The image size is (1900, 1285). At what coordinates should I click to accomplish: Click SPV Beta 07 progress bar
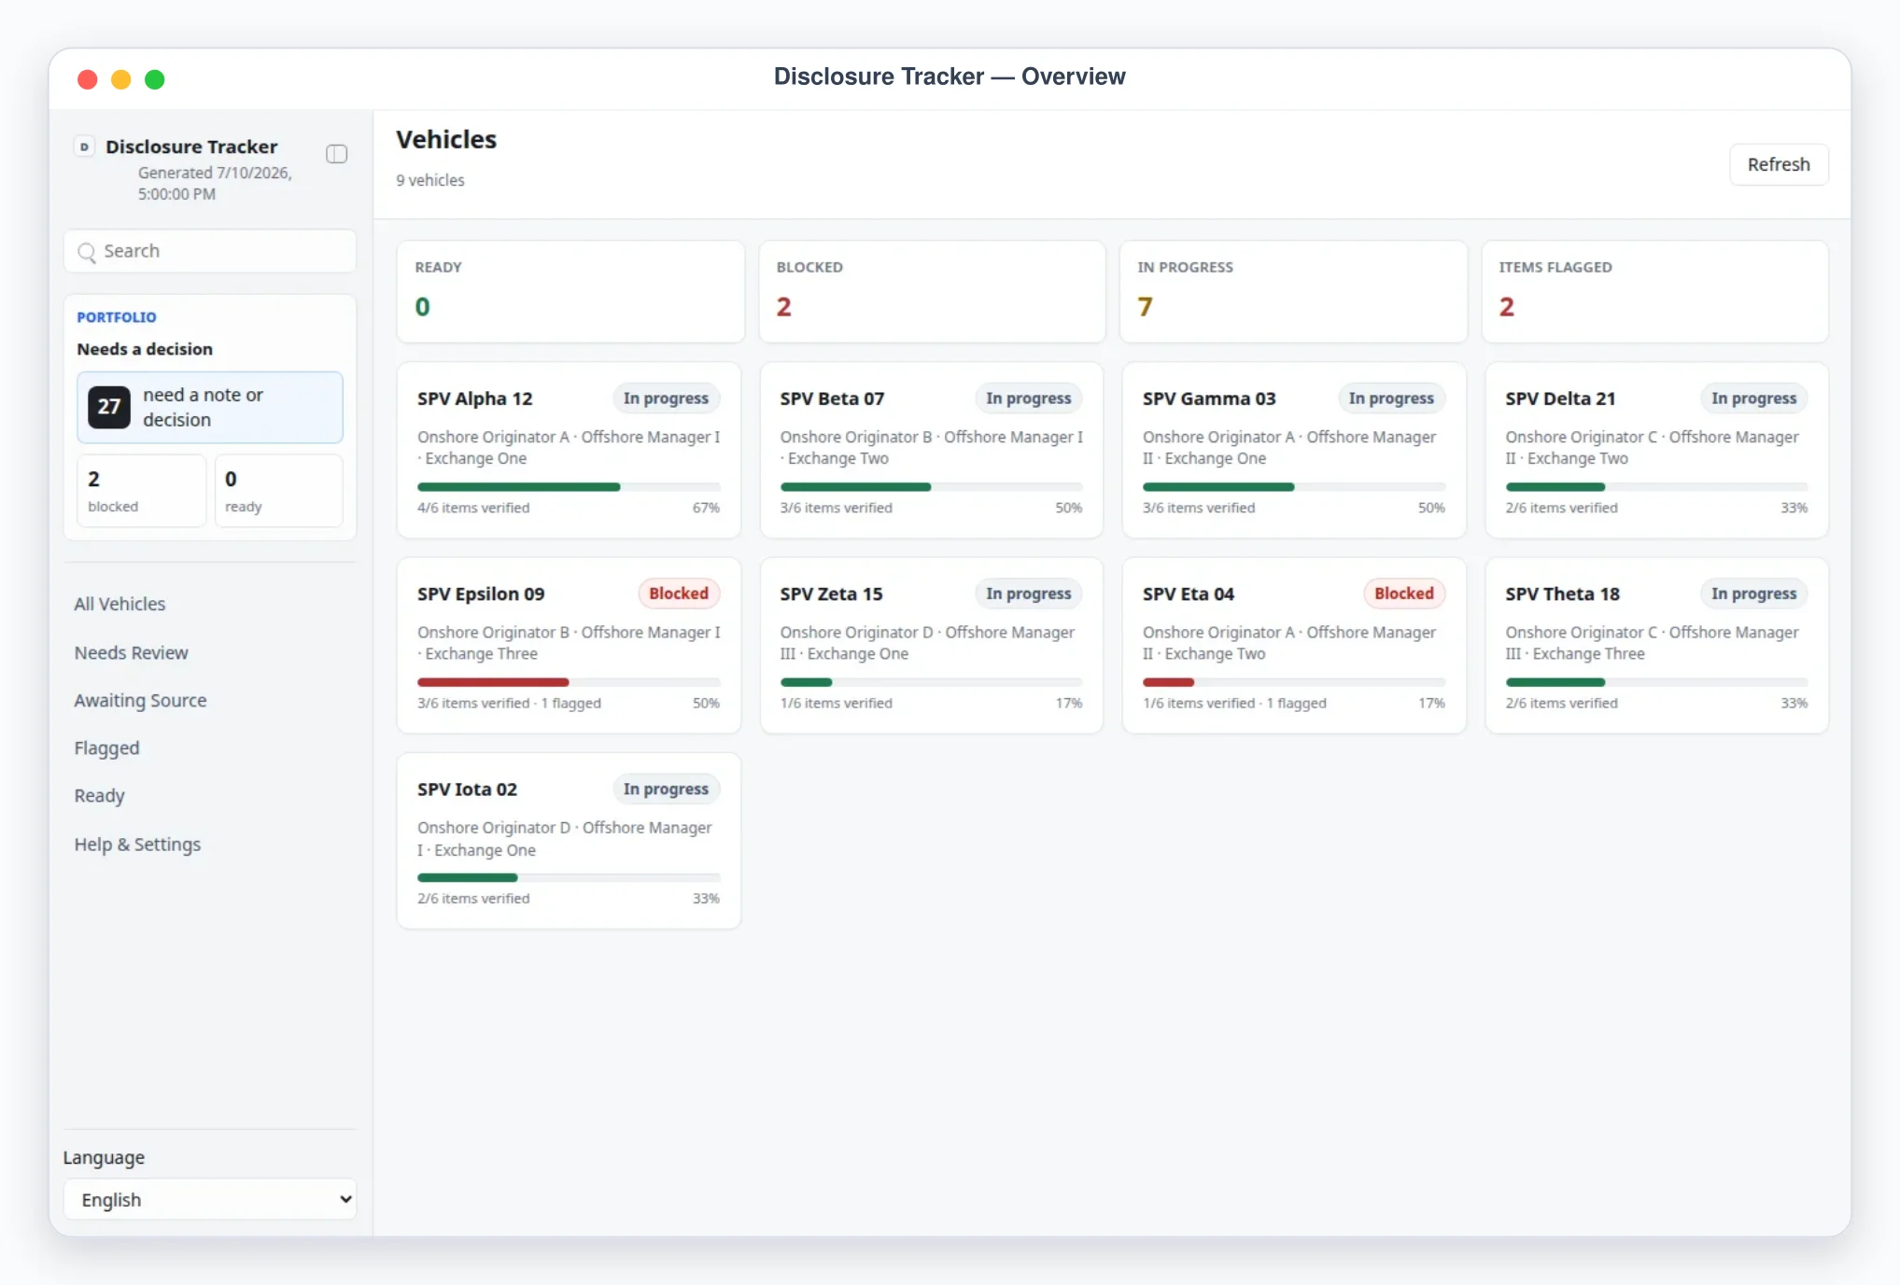click(931, 487)
